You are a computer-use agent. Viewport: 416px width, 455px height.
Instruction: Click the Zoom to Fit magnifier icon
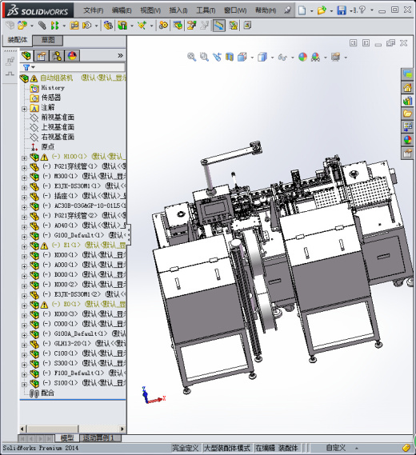191,57
